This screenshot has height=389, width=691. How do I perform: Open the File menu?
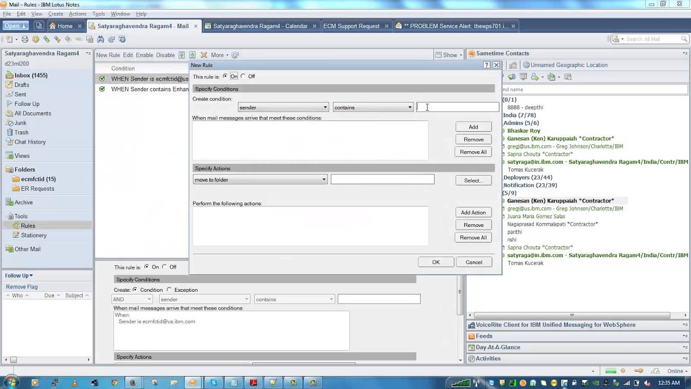7,14
